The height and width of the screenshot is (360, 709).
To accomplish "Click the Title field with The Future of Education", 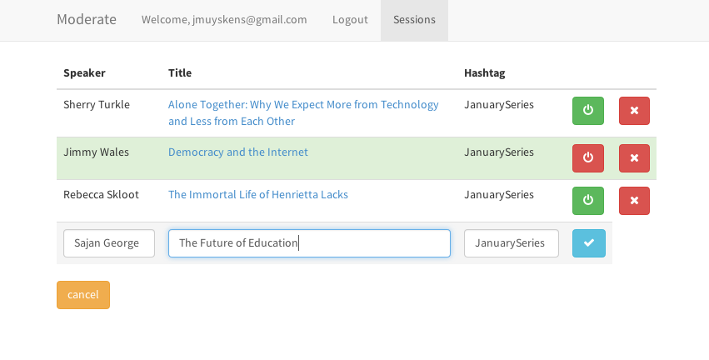I will [309, 243].
